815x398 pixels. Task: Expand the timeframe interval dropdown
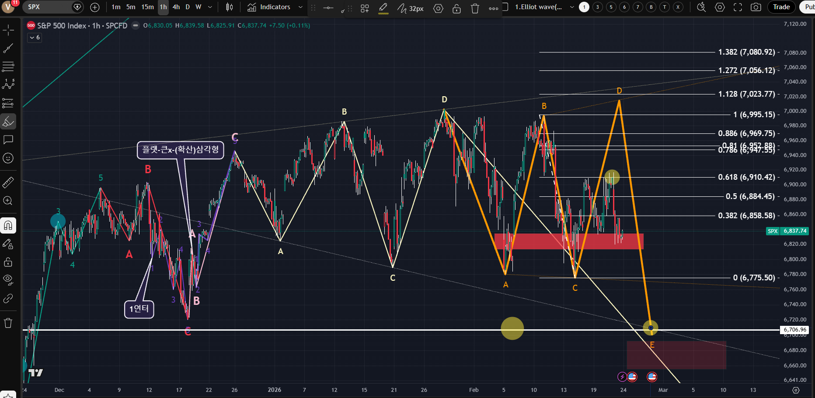coord(210,7)
